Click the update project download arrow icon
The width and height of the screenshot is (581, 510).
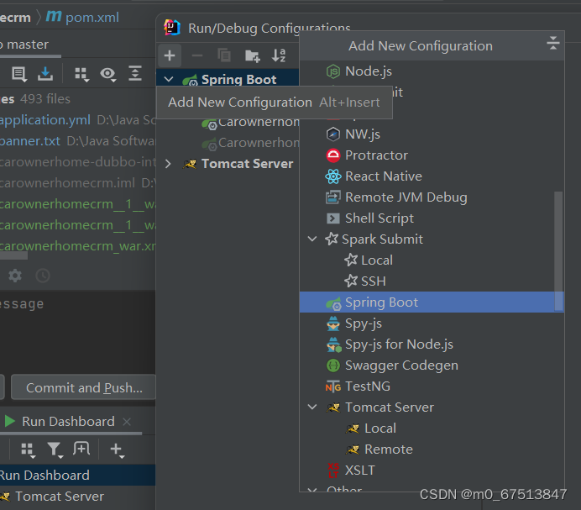(45, 73)
